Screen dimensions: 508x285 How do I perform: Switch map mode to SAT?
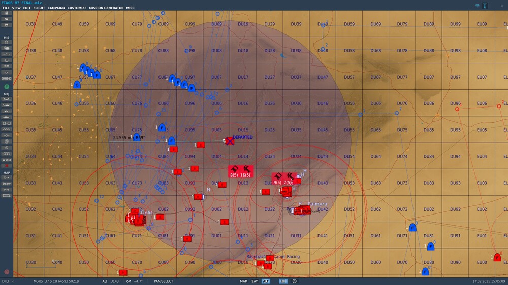click(255, 281)
